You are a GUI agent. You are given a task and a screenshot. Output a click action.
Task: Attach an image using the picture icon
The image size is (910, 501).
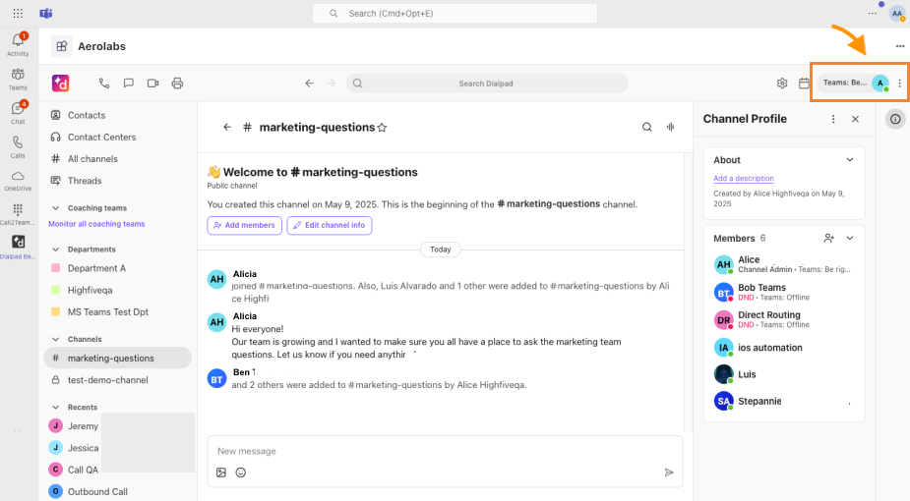click(x=221, y=473)
